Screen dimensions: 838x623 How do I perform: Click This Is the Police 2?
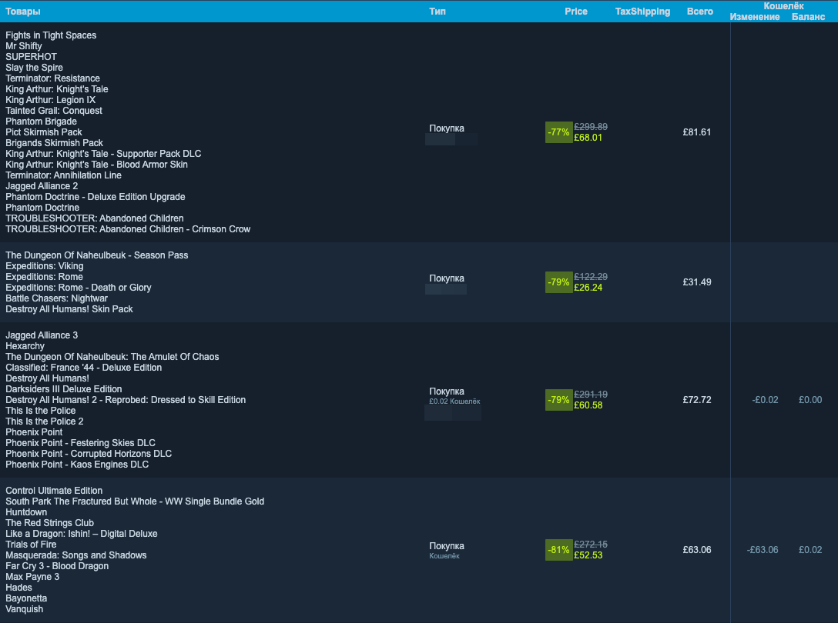click(x=45, y=421)
